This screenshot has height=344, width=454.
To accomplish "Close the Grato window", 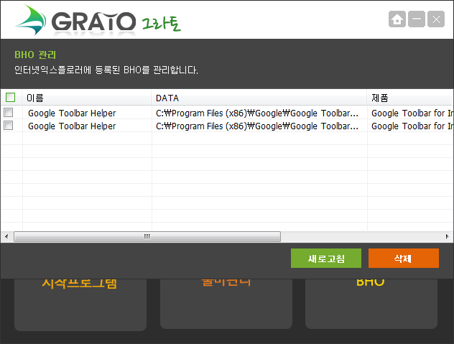I will pos(436,19).
